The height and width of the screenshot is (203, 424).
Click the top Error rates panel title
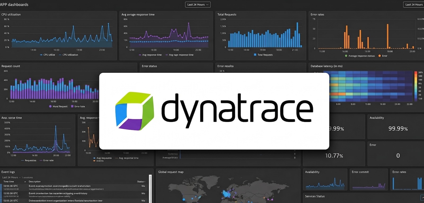tap(317, 15)
